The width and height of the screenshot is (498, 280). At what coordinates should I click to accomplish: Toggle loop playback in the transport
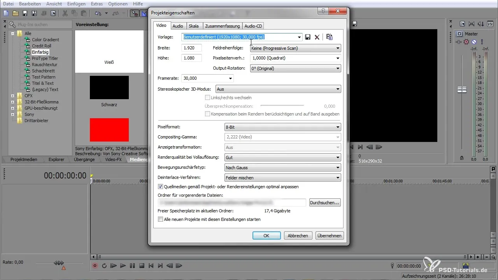tap(104, 266)
